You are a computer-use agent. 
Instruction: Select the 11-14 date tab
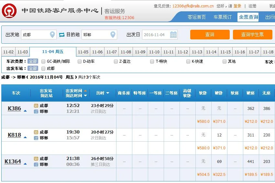click(x=211, y=52)
